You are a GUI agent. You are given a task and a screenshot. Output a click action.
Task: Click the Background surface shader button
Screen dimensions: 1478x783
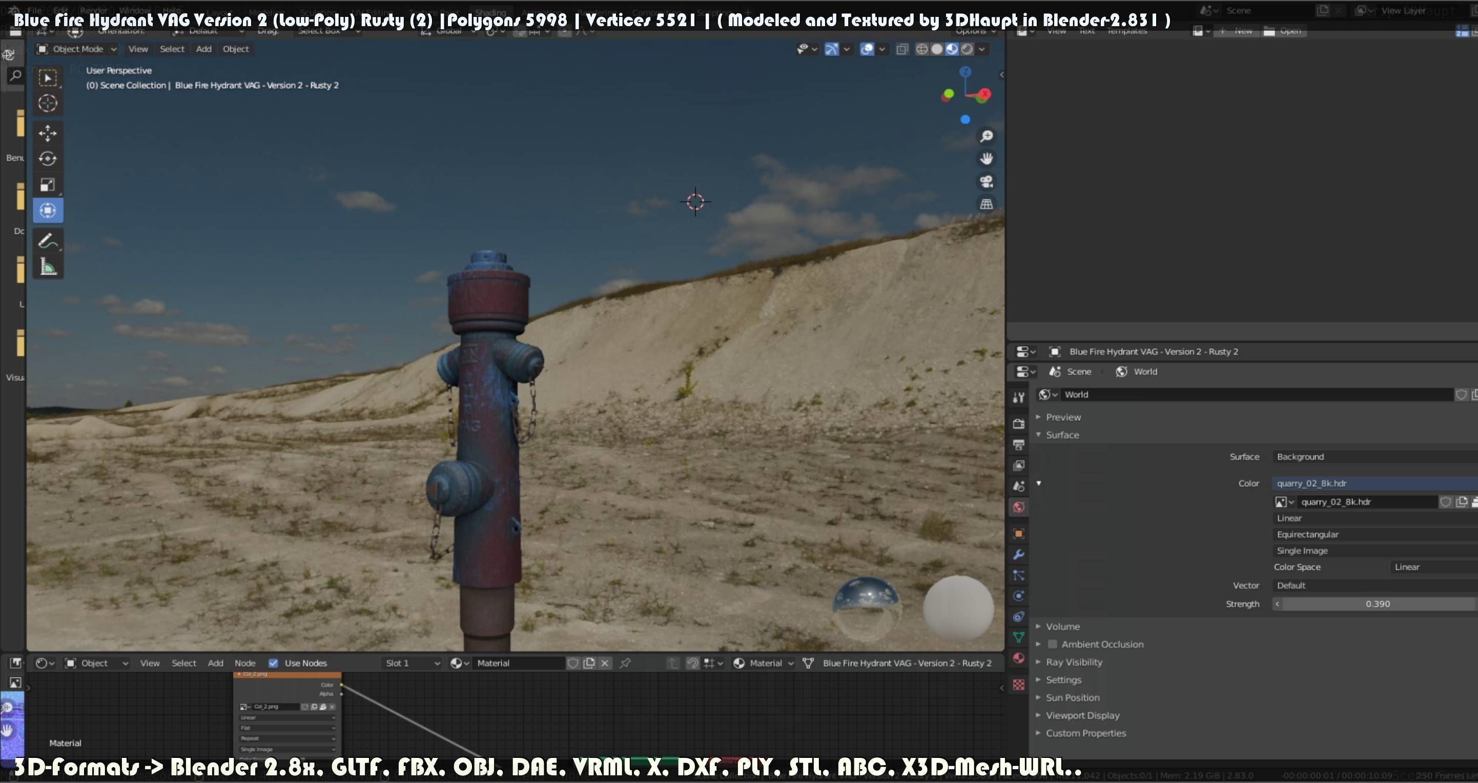click(x=1374, y=457)
